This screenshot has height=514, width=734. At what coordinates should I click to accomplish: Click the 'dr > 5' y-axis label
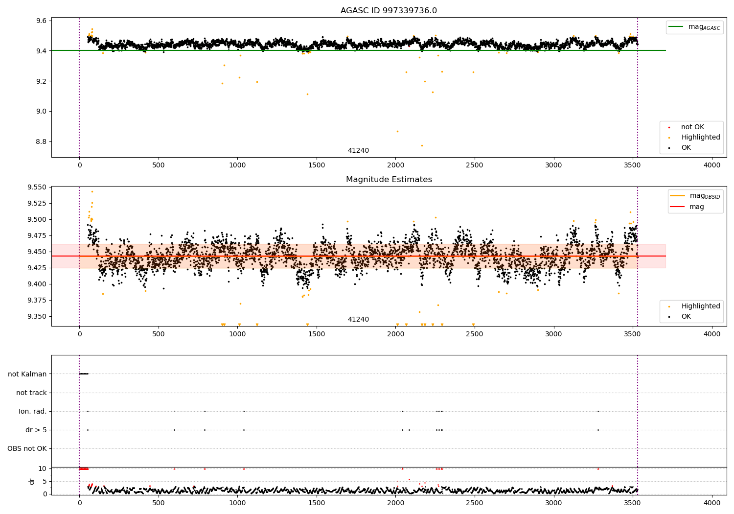click(x=36, y=430)
